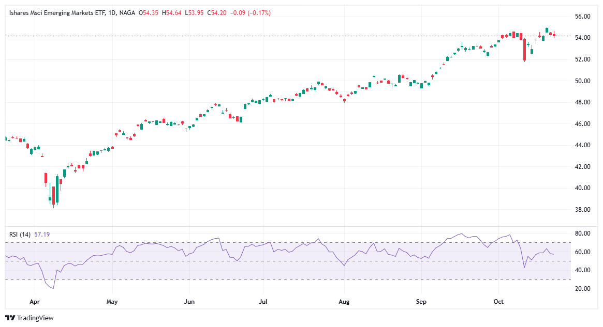This screenshot has height=327, width=603.
Task: Select the RSI value 57.19
Action: click(x=42, y=234)
